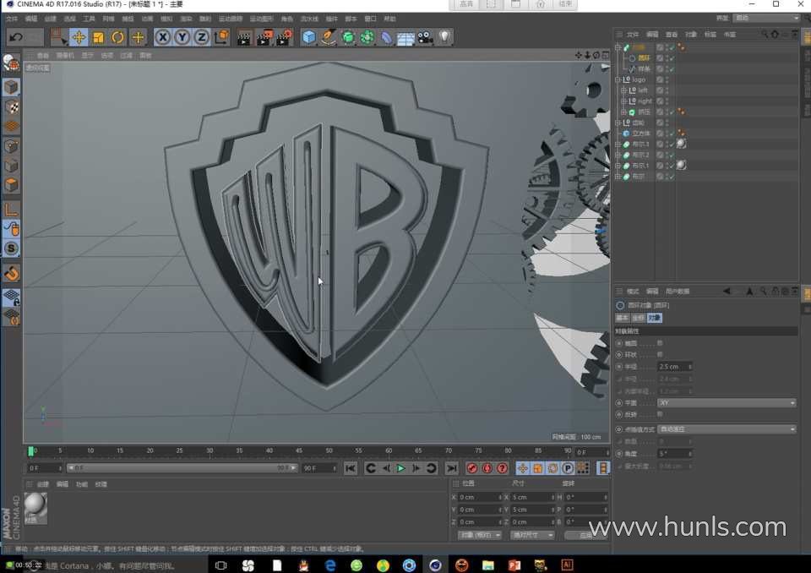811x573 pixels.
Task: Click the Floor environment grid icon
Action: (x=405, y=38)
